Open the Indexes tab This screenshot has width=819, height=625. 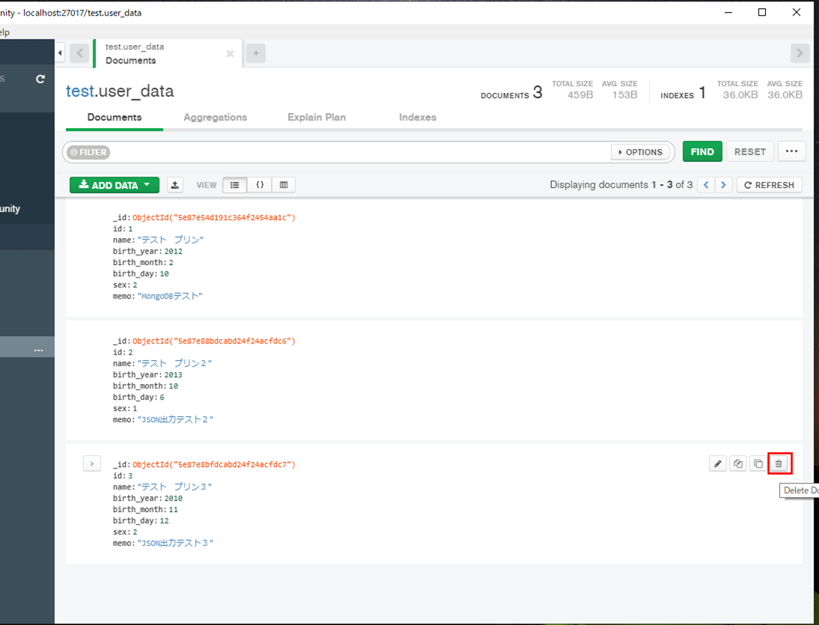coord(418,118)
